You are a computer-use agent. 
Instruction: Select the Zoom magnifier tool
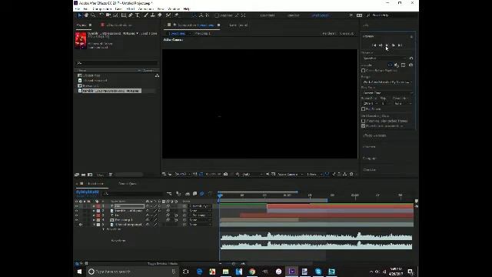tap(93, 15)
